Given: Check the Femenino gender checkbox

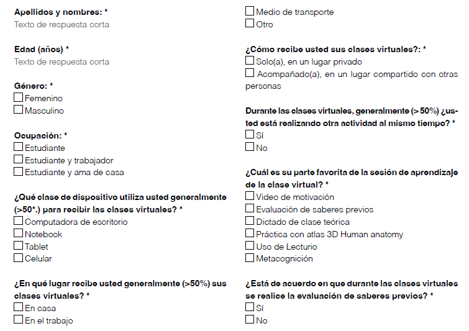Looking at the screenshot, I should point(19,98).
